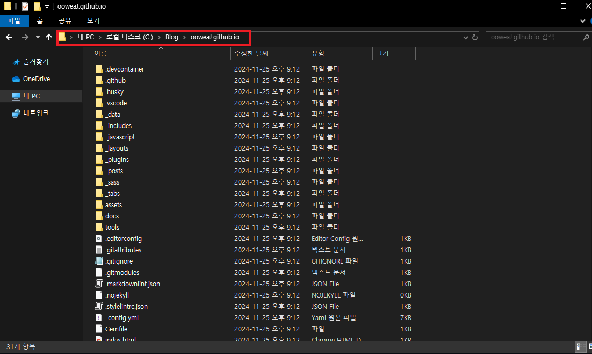Click the Back navigation arrow
The height and width of the screenshot is (354, 592).
9,37
